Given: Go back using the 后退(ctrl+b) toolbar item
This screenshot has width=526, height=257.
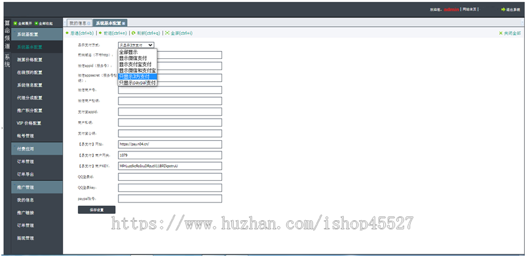Looking at the screenshot, I should coord(79,33).
